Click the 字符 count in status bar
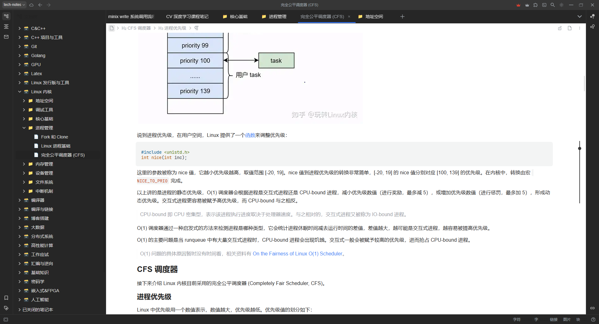This screenshot has width=599, height=324. [517, 320]
